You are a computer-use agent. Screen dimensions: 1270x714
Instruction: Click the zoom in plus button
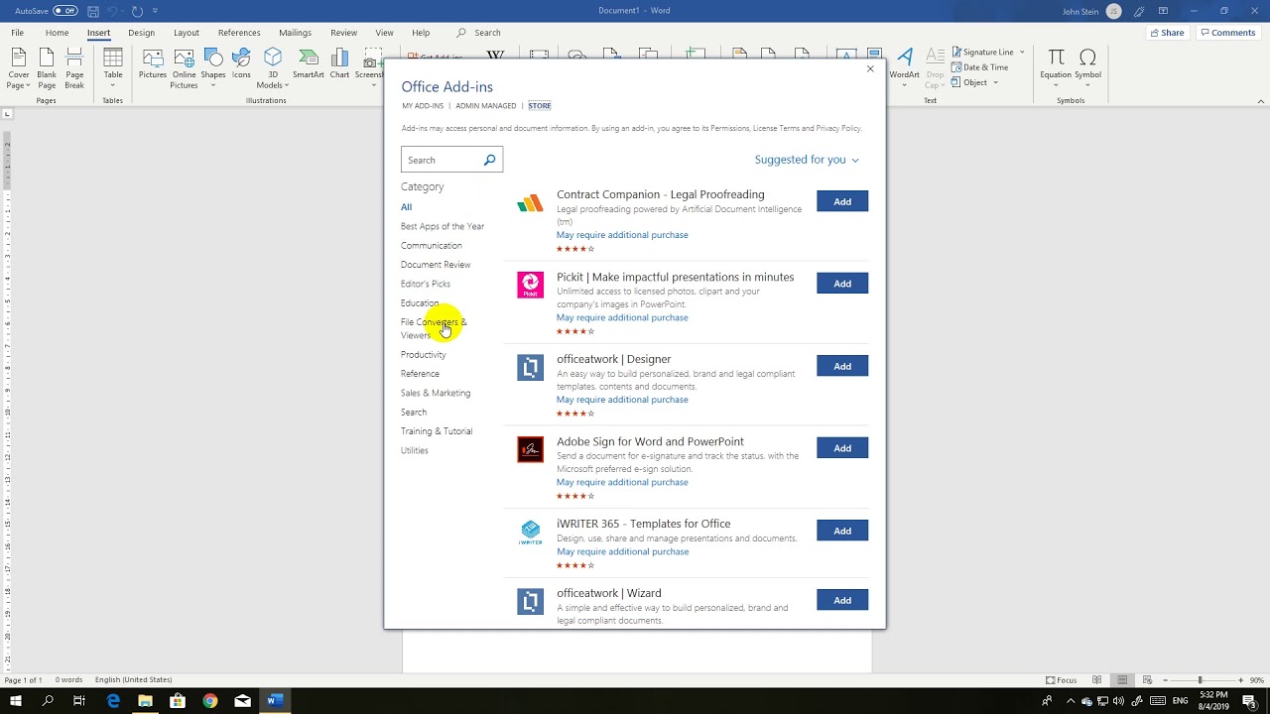click(x=1240, y=680)
